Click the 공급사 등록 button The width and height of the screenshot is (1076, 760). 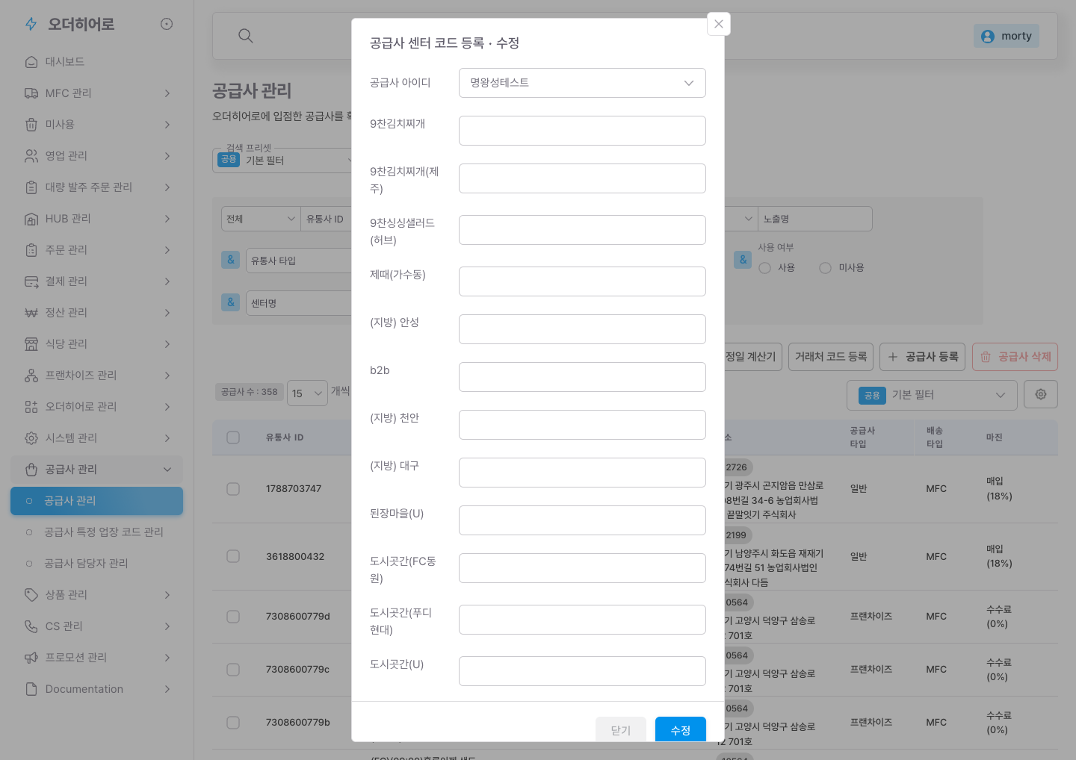(923, 357)
